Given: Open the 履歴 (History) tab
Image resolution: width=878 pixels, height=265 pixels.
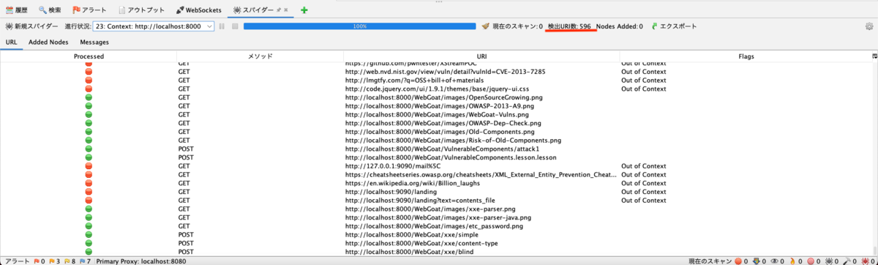Looking at the screenshot, I should (17, 10).
